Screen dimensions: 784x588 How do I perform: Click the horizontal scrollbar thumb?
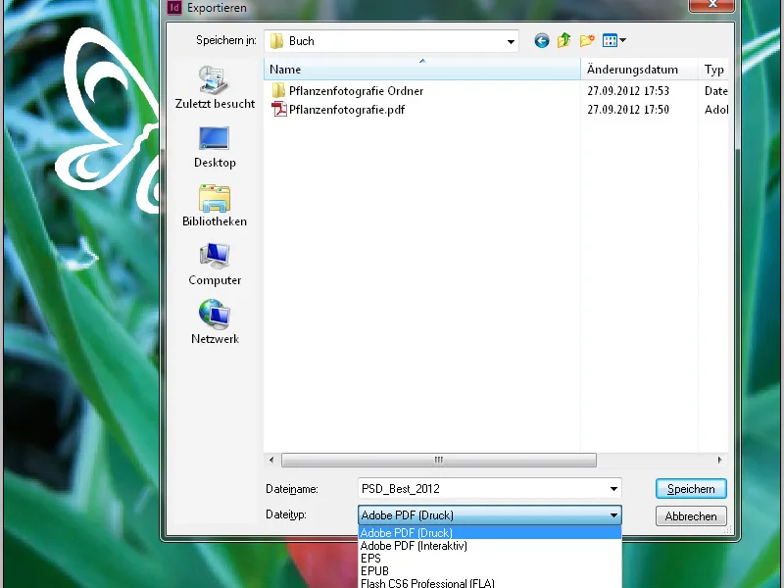pyautogui.click(x=438, y=460)
